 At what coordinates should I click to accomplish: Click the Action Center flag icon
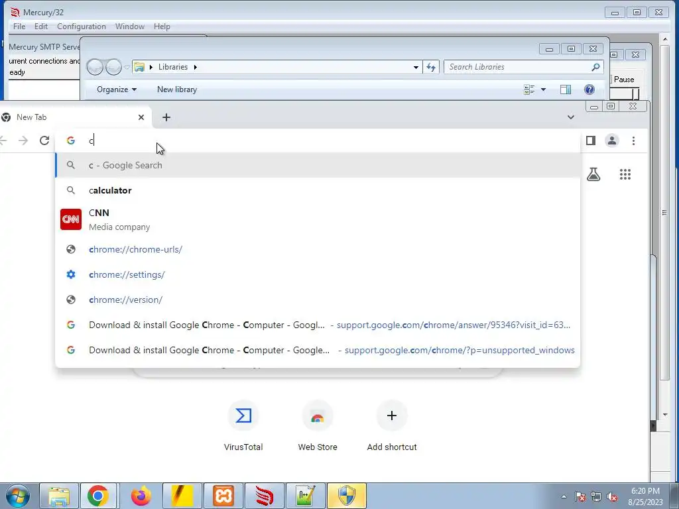580,497
